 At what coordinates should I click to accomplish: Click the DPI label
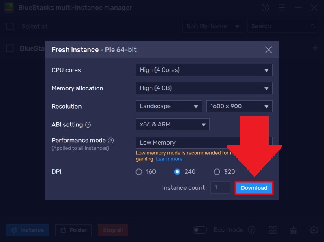pyautogui.click(x=56, y=172)
